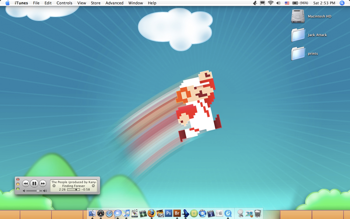Click the remaining time -0:58
The width and height of the screenshot is (350, 219).
tap(86, 190)
